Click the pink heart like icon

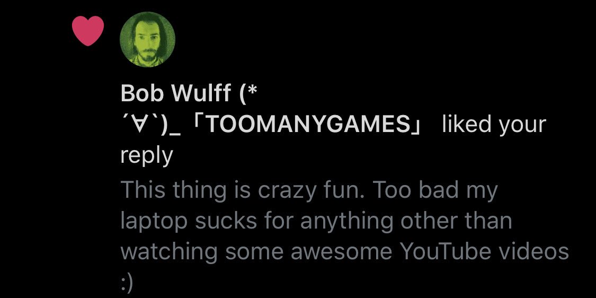88,31
